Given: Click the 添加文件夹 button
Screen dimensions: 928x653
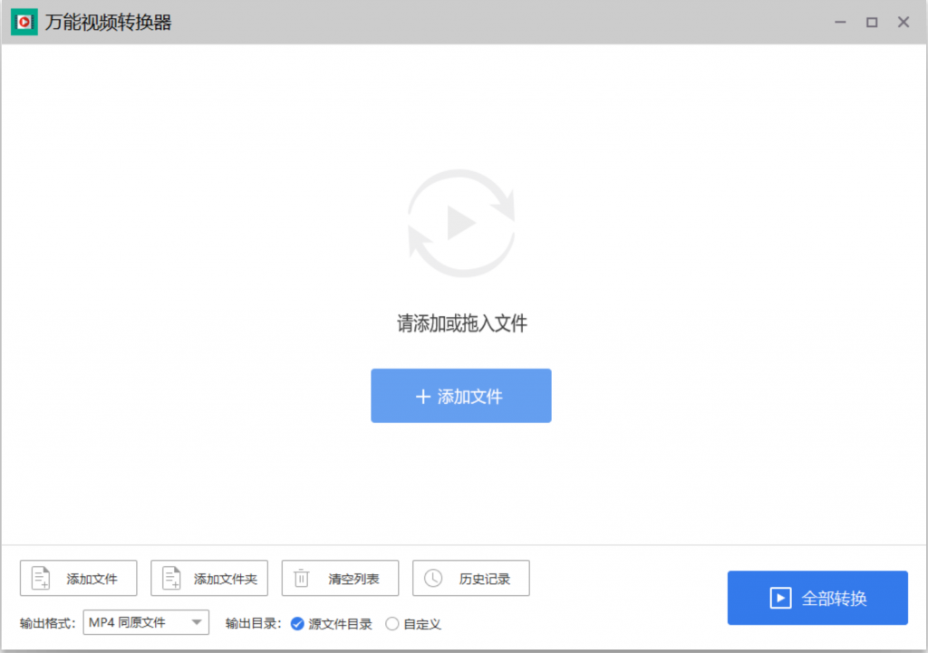Looking at the screenshot, I should coord(209,578).
